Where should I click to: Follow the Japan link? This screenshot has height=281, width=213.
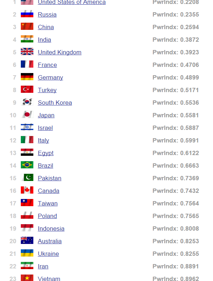point(46,115)
